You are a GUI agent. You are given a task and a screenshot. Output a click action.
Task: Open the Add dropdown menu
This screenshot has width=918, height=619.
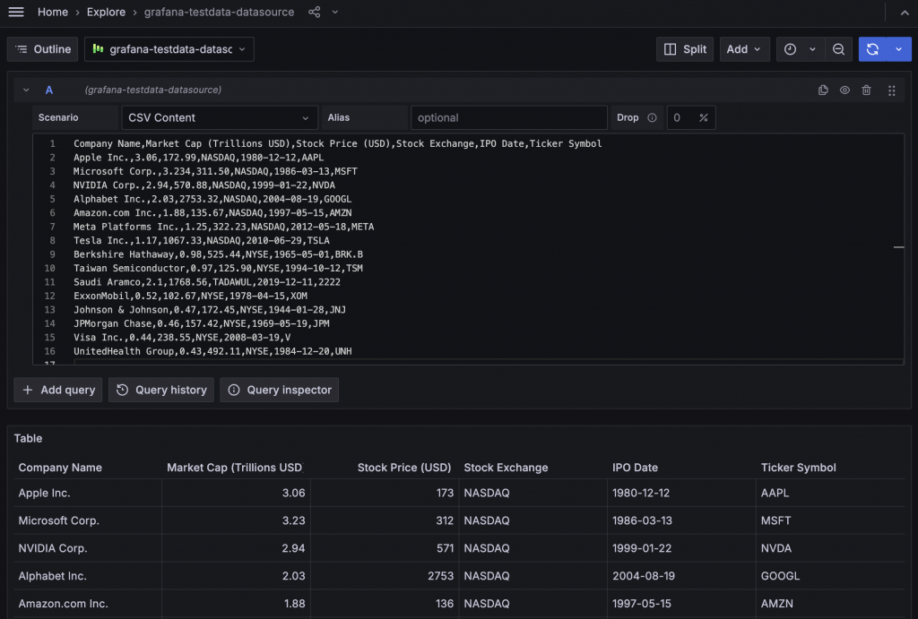tap(744, 49)
